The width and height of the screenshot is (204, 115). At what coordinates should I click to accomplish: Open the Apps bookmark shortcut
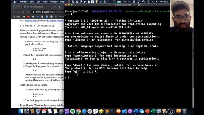coord(17,17)
